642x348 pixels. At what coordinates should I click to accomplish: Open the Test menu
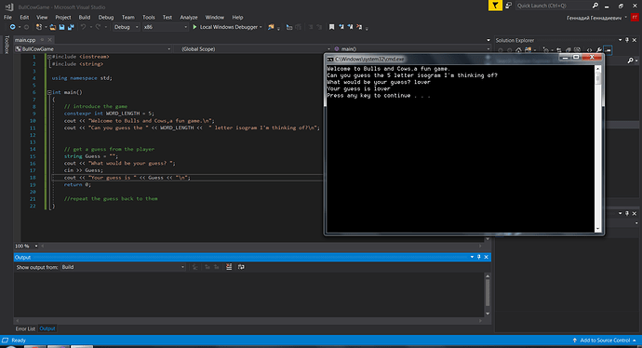(x=167, y=17)
